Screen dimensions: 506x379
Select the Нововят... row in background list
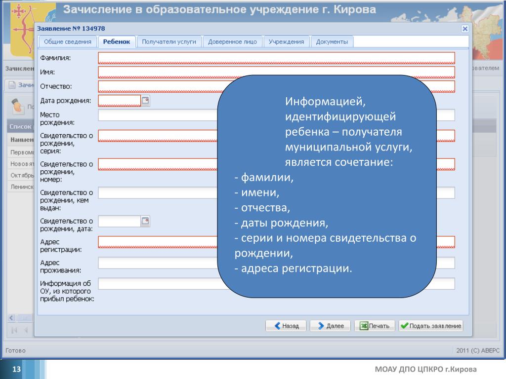[22, 164]
